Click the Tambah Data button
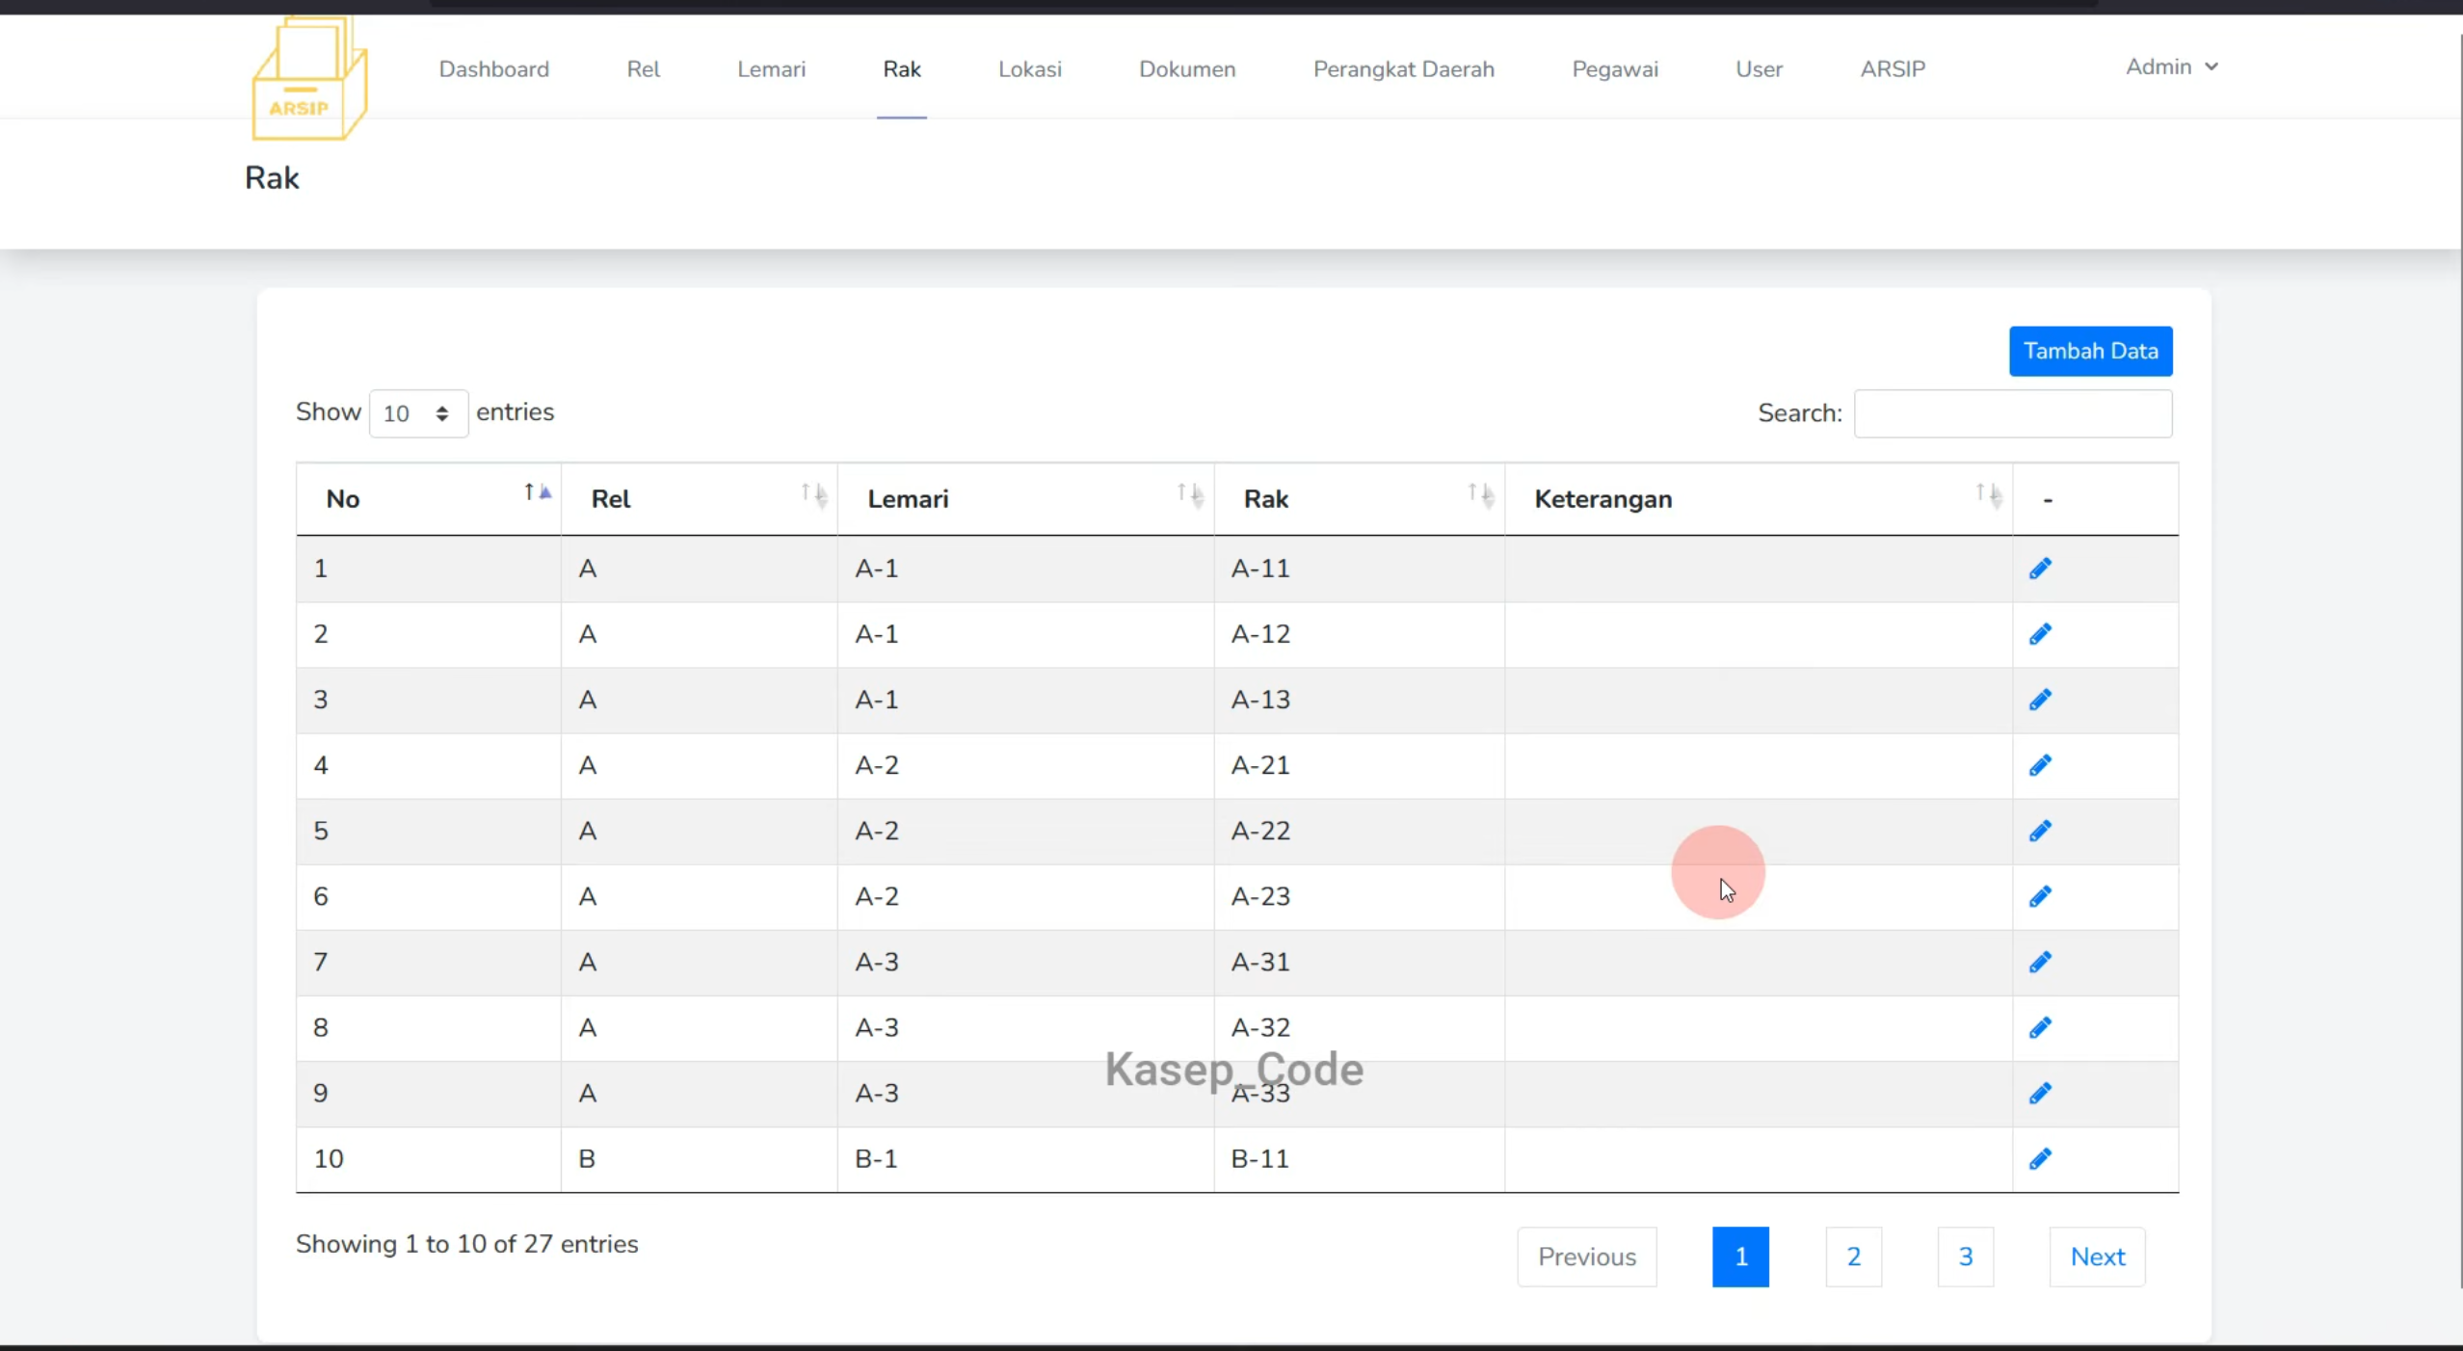Image resolution: width=2463 pixels, height=1351 pixels. [x=2091, y=351]
